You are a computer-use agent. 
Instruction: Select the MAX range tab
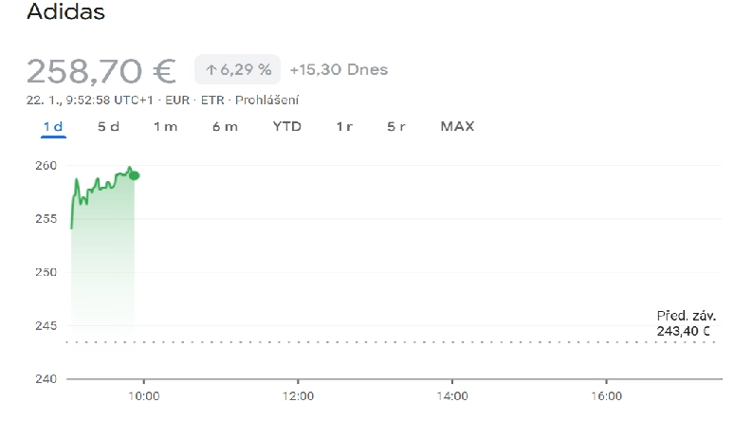457,127
